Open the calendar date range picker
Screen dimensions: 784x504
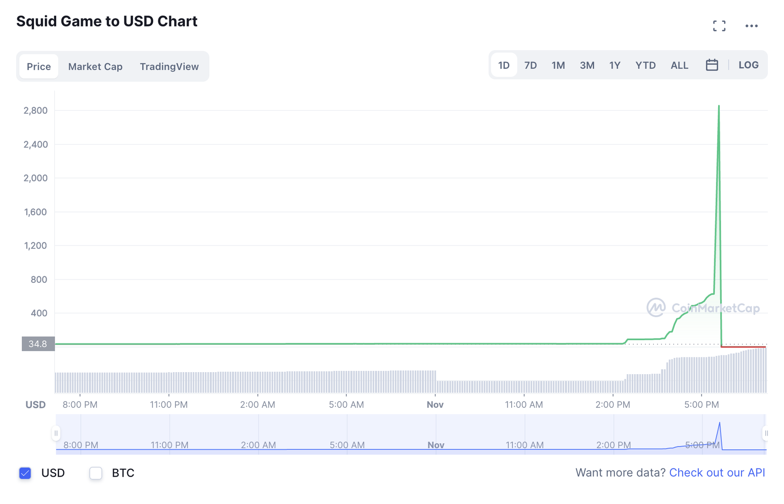[x=712, y=65]
